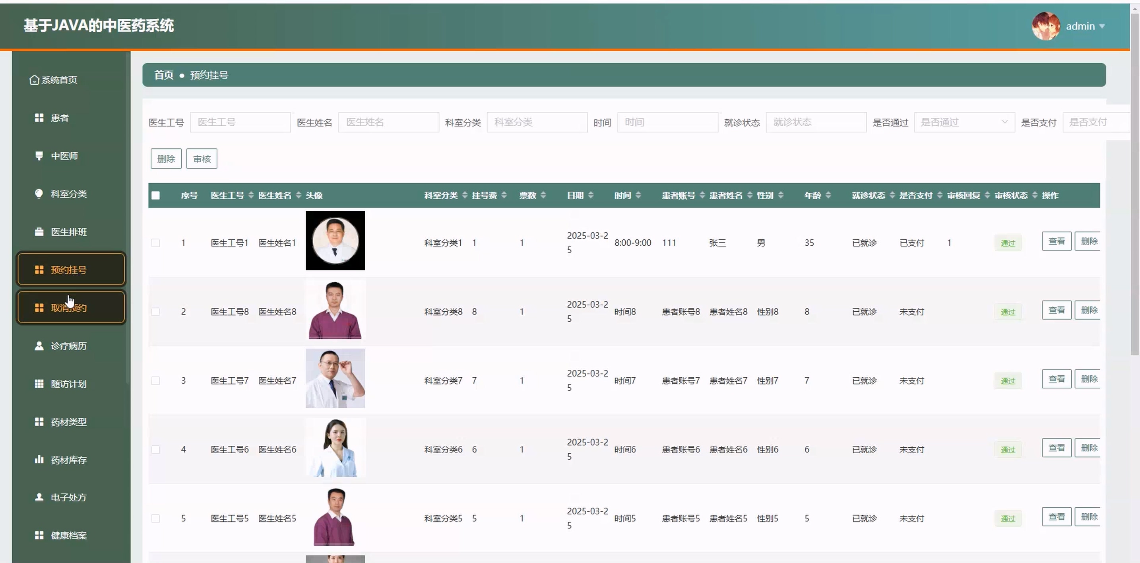Click the person icon beside 诊疗病历
This screenshot has height=563, width=1140.
tap(39, 346)
